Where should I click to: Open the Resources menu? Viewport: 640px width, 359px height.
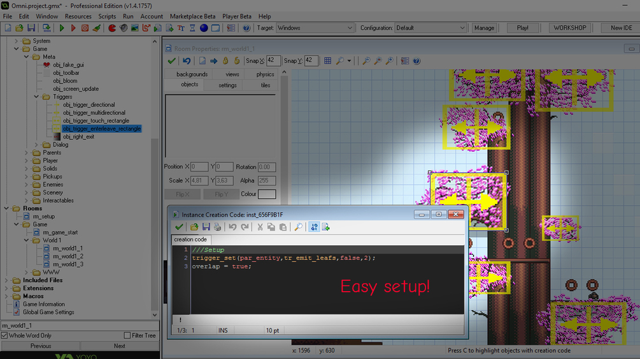tap(78, 17)
